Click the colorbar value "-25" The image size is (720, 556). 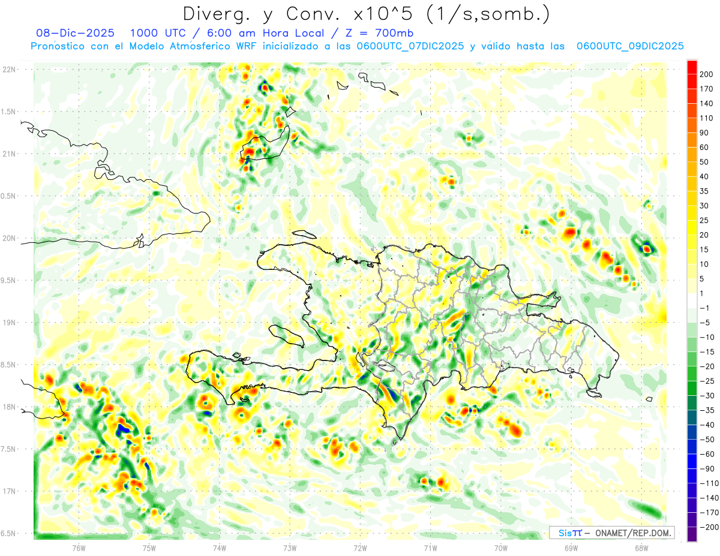pos(708,381)
